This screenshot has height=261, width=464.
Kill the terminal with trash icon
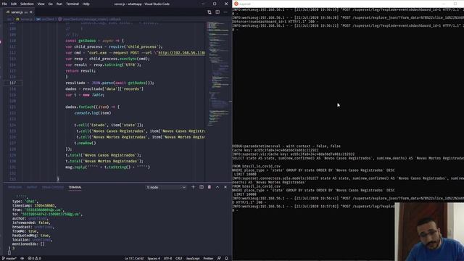210,187
